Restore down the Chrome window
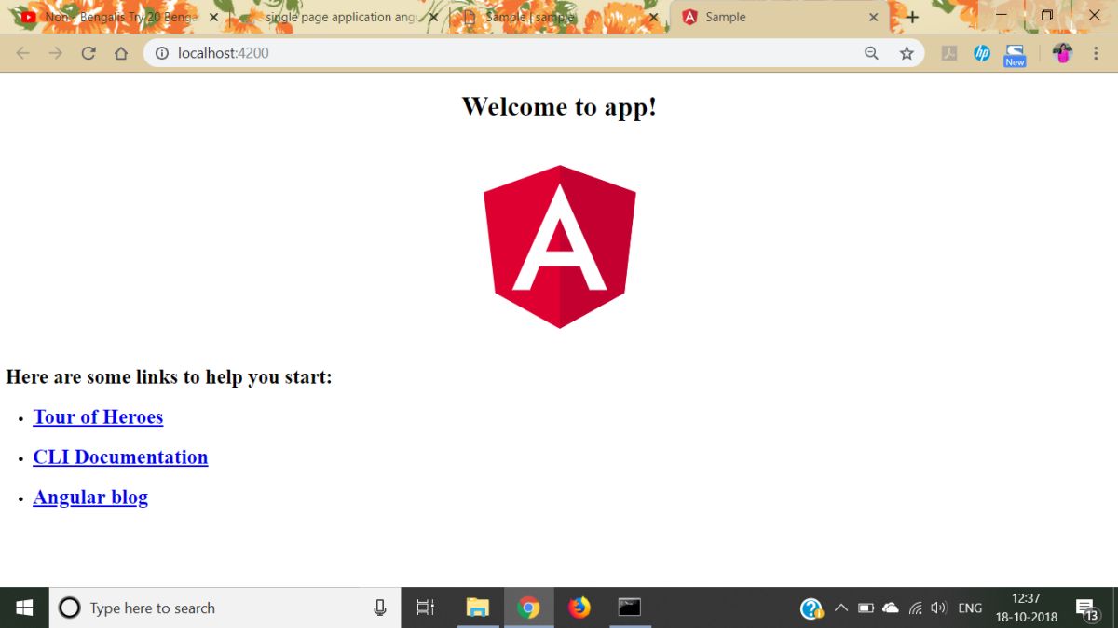Viewport: 1118px width, 628px height. point(1046,15)
